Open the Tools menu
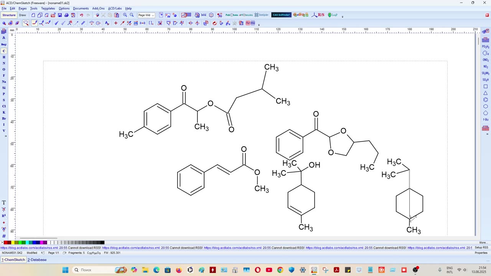Screen dimensions: 491x276 [x=34, y=8]
